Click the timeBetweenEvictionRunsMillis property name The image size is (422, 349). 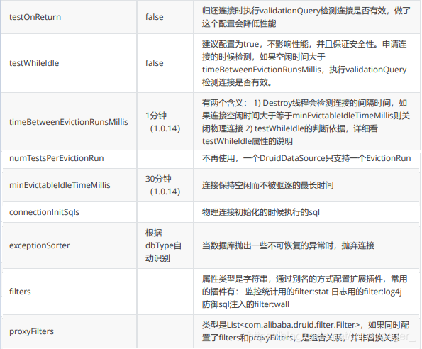click(68, 122)
